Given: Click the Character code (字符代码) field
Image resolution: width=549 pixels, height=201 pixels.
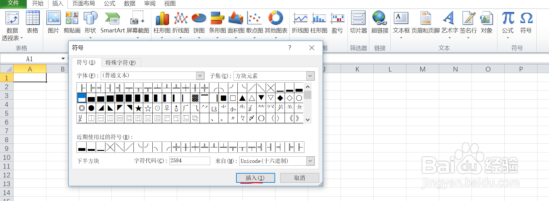Looking at the screenshot, I should [x=190, y=161].
